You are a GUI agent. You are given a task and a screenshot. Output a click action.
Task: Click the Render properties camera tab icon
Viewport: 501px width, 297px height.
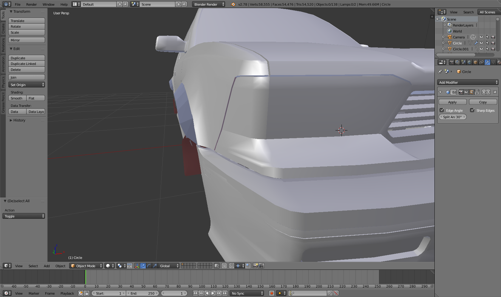pyautogui.click(x=451, y=62)
